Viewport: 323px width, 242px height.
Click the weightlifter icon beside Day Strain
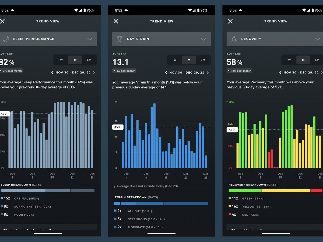coord(119,39)
